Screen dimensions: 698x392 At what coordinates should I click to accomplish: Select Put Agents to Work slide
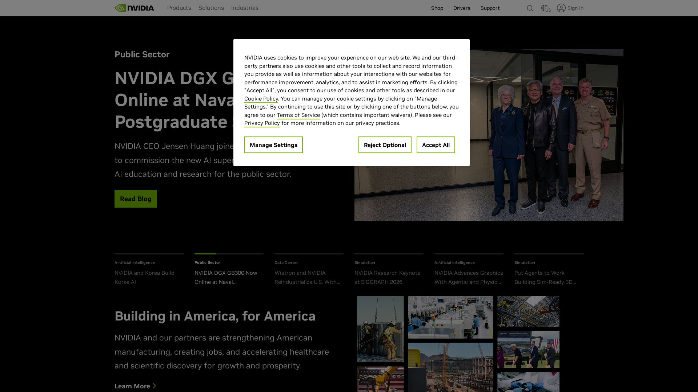coord(549,270)
